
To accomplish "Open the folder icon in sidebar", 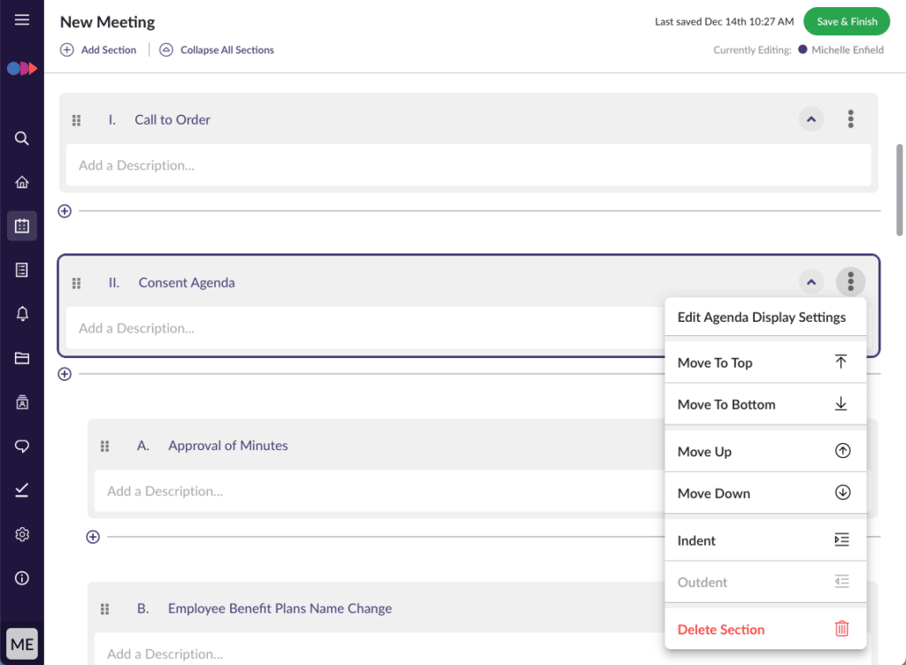I will pyautogui.click(x=22, y=358).
